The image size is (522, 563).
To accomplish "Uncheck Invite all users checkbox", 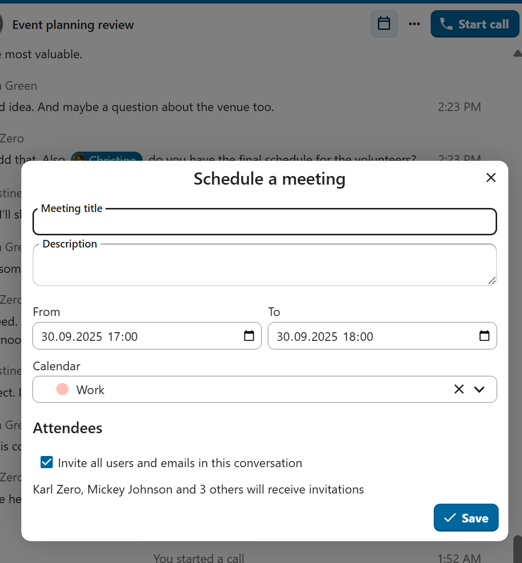I will (x=47, y=463).
